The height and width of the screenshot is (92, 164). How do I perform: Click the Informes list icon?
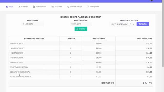tap(53, 7)
